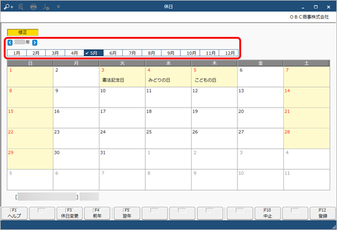Select the みどりの日 cell on day 4
The image size is (337, 230).
coord(168,77)
